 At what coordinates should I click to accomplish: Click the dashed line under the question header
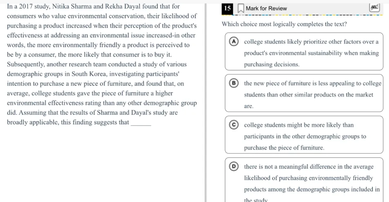click(x=305, y=15)
